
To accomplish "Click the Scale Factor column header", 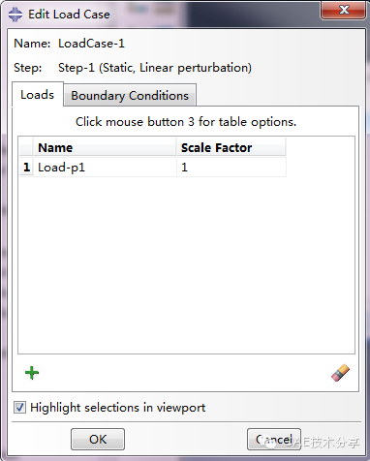I will (x=231, y=147).
